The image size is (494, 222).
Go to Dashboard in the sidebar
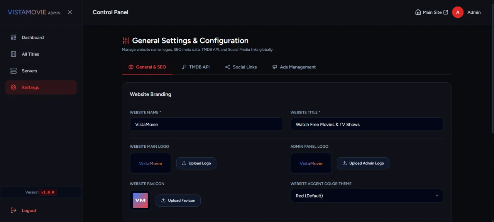(x=41, y=37)
